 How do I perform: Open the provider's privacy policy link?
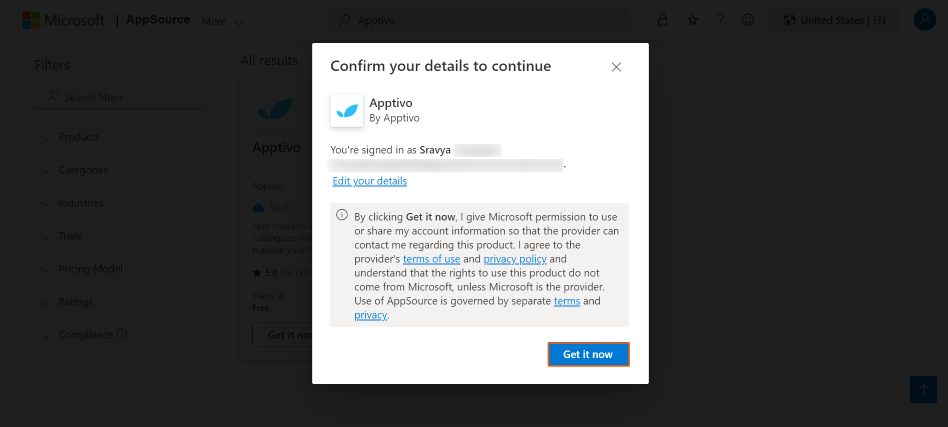(515, 259)
